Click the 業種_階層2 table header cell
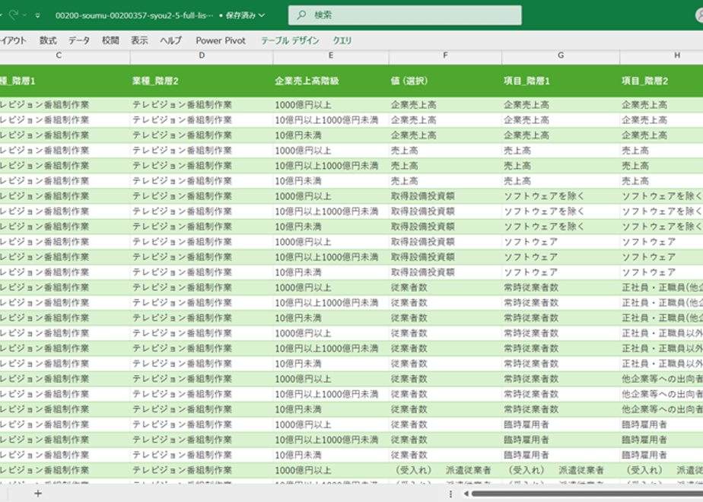This screenshot has height=502, width=703. [x=202, y=81]
